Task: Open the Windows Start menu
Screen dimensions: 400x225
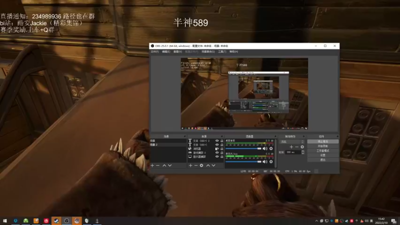Action: 5,220
